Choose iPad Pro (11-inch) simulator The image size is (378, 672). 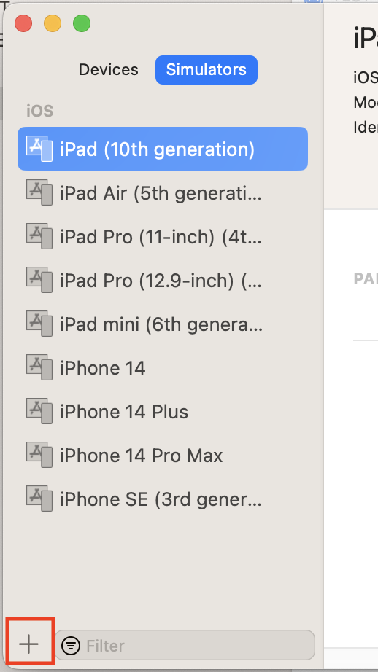click(163, 237)
